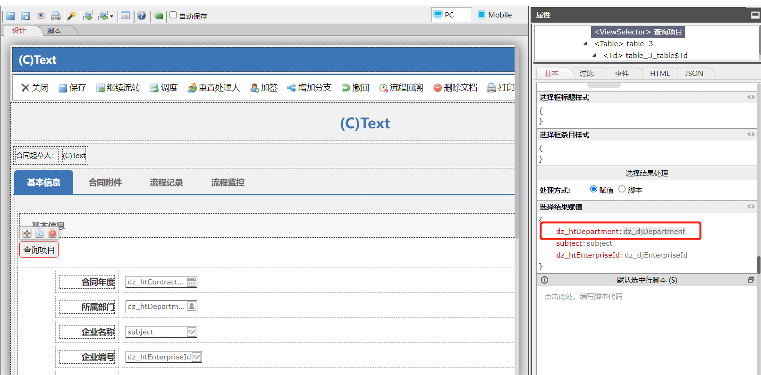761x375 pixels.
Task: Click the 所属部门 label
Action: tap(98, 307)
